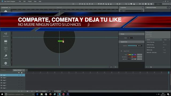
Task: Toggle visibility of Image 4 layer
Action: (19, 83)
